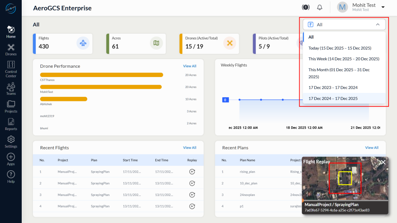Play replay for recent flight row 1
The image size is (397, 223).
tap(192, 172)
